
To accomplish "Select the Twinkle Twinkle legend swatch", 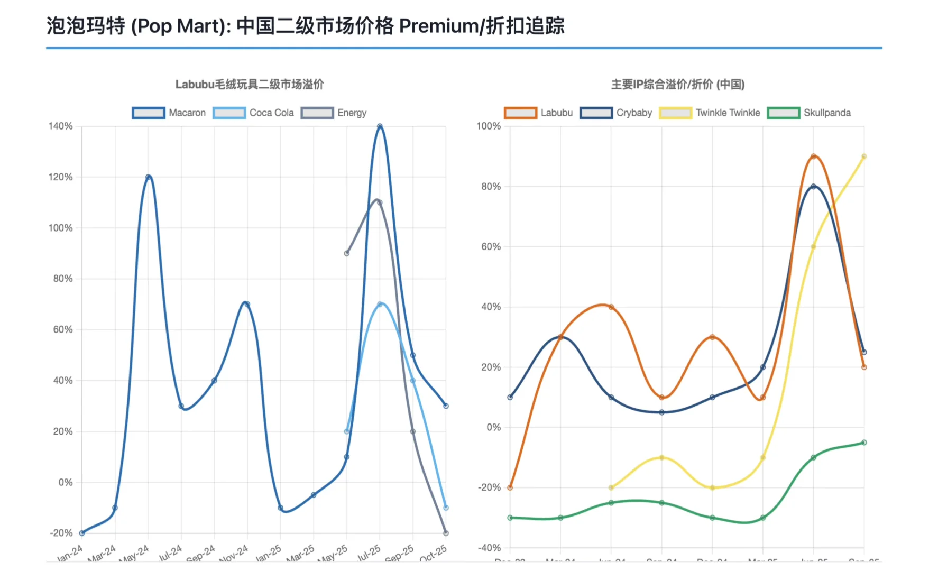I will point(675,113).
